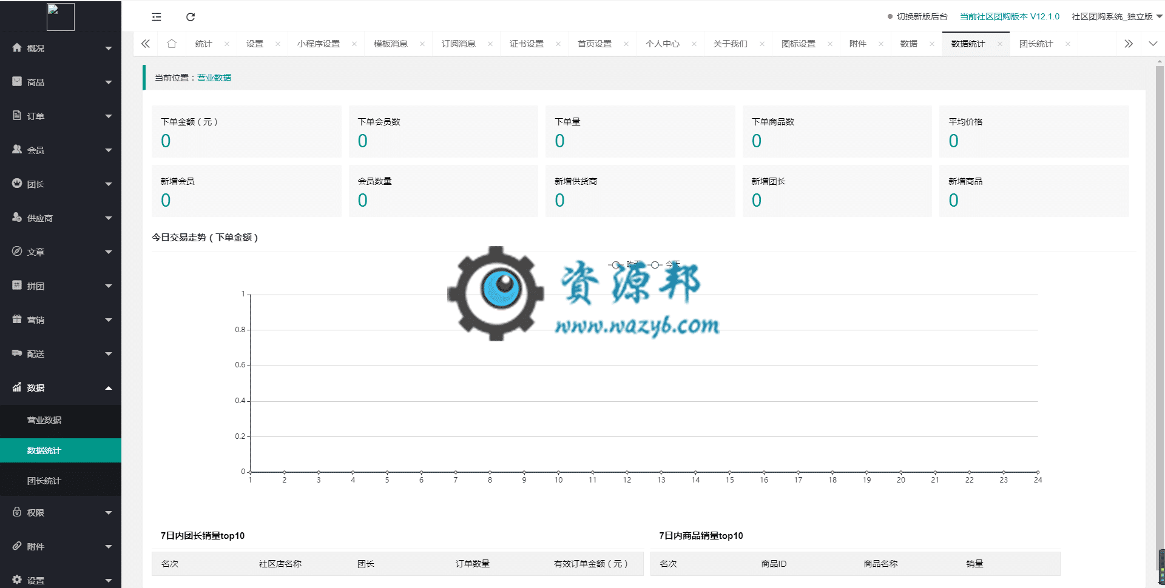Expand the 商品 menu arrow
This screenshot has width=1165, height=588.
[109, 82]
